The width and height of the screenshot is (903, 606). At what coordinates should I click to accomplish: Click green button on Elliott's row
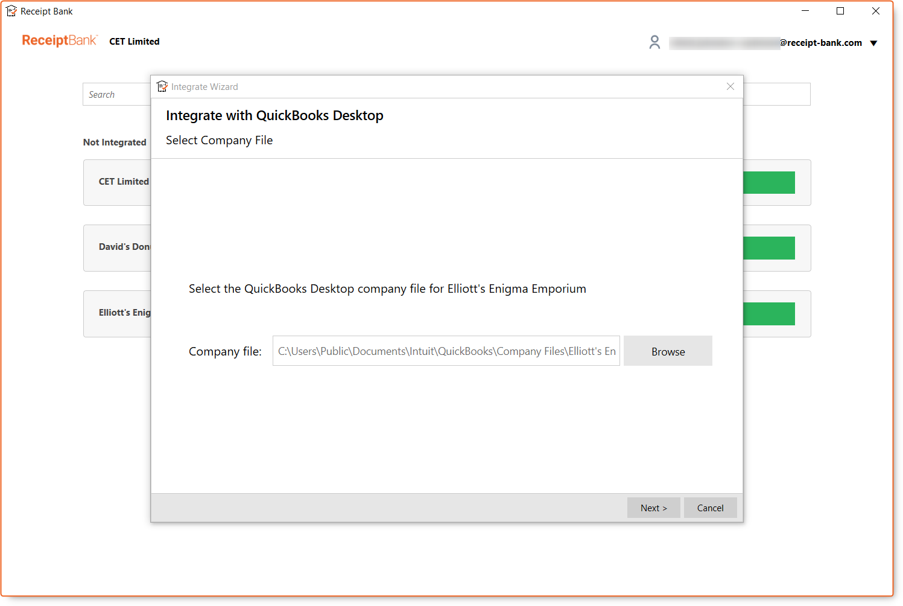pos(769,313)
